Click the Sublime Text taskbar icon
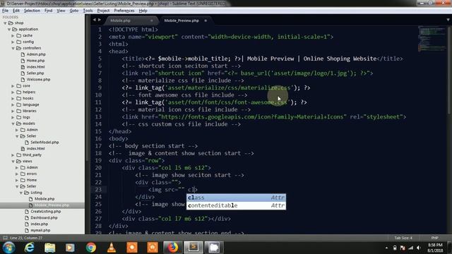 pos(194,248)
